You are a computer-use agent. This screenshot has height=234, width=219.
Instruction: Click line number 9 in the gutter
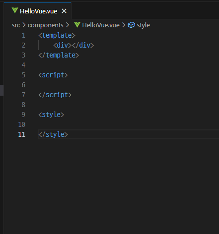pyautogui.click(x=23, y=115)
